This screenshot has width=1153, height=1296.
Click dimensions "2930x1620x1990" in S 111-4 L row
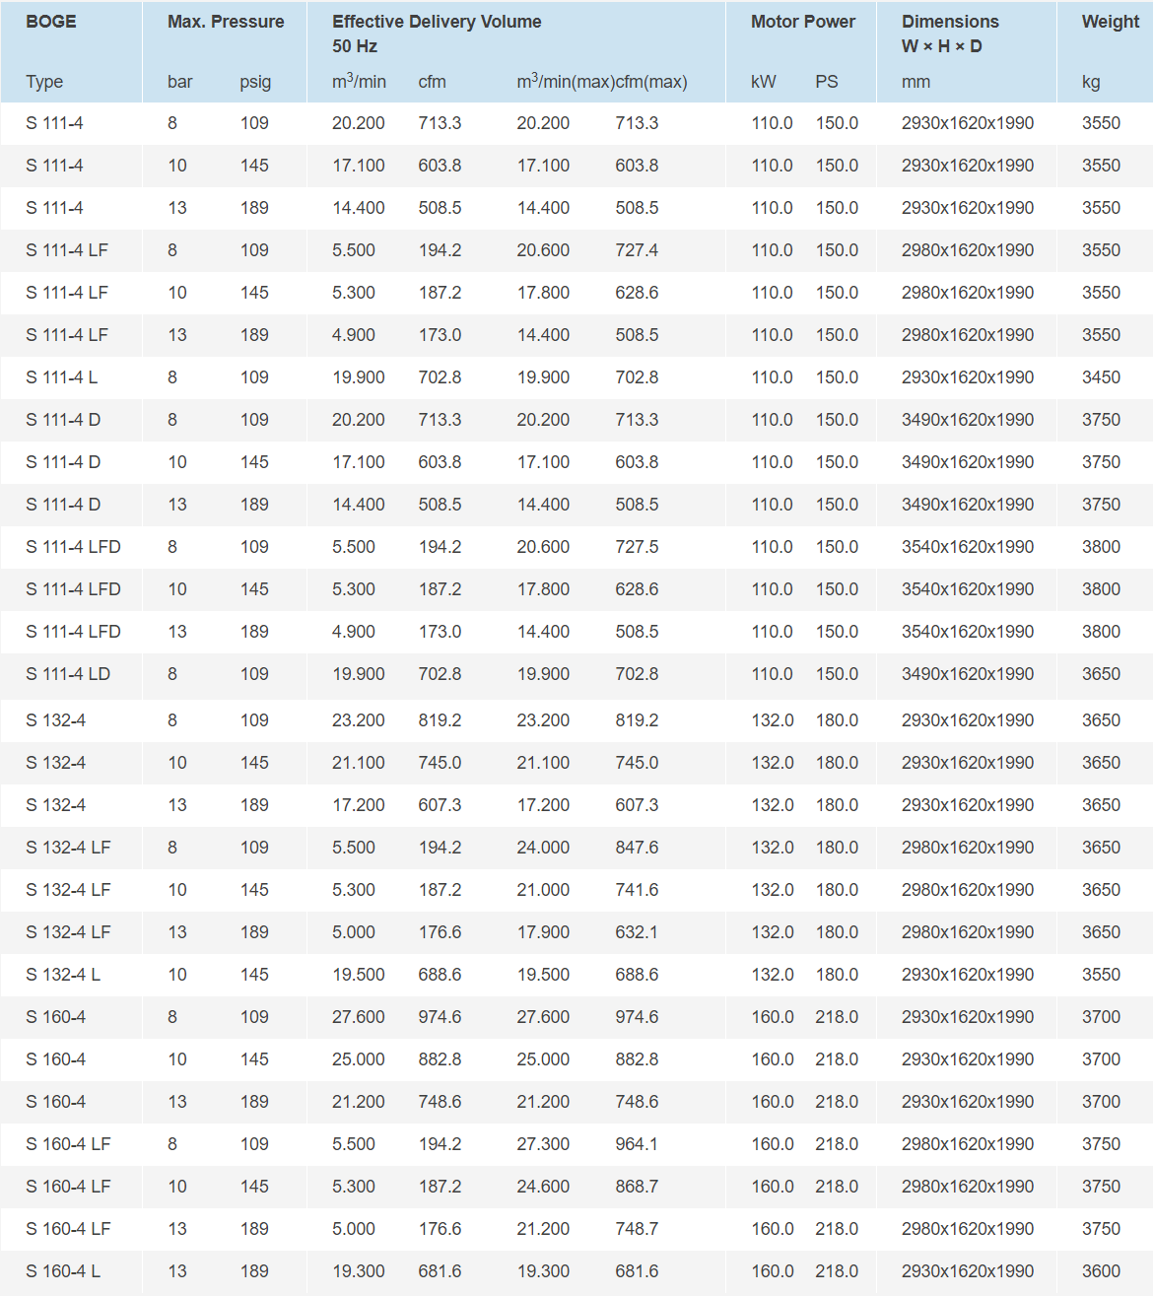[968, 377]
